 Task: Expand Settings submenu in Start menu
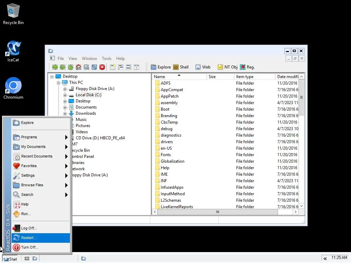point(41,176)
